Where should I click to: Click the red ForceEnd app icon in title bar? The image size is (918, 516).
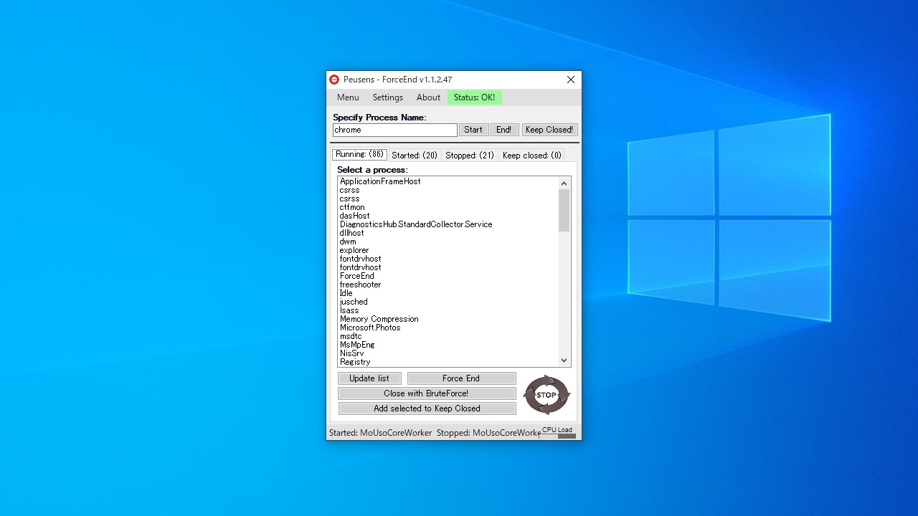coord(334,80)
